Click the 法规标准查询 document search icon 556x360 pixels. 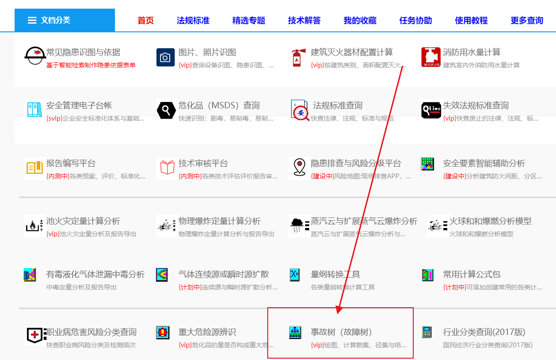[x=300, y=110]
